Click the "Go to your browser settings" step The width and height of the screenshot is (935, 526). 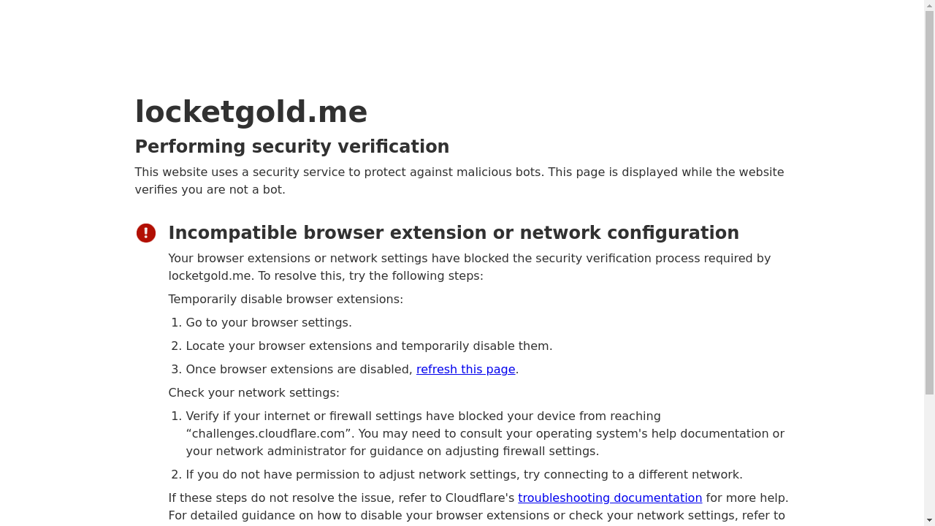[x=268, y=323]
